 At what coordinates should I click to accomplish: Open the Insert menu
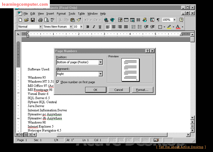click(x=50, y=14)
